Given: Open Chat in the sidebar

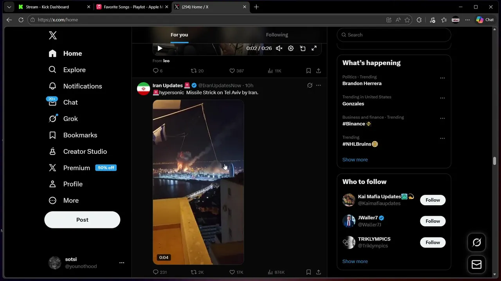Looking at the screenshot, I should [x=63, y=102].
